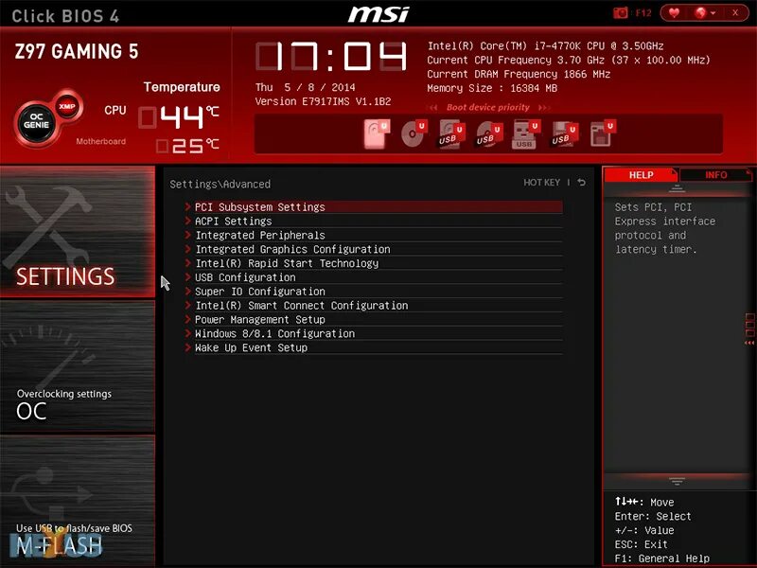Click the 17:04 system clock
The width and height of the screenshot is (757, 568).
[x=331, y=56]
